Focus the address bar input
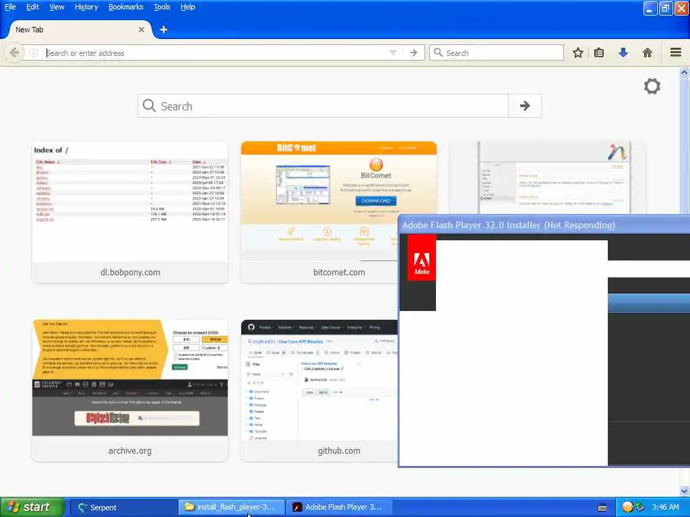 [x=216, y=53]
